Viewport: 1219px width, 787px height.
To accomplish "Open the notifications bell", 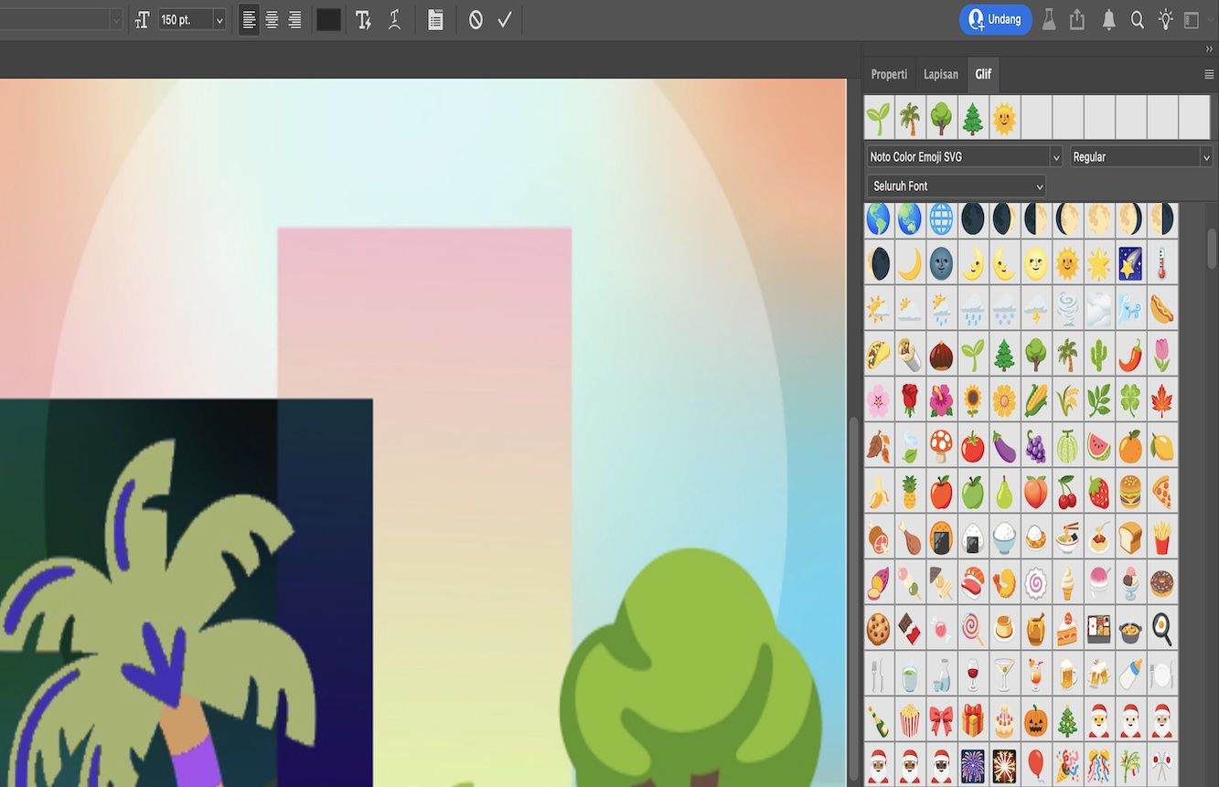I will 1107,19.
